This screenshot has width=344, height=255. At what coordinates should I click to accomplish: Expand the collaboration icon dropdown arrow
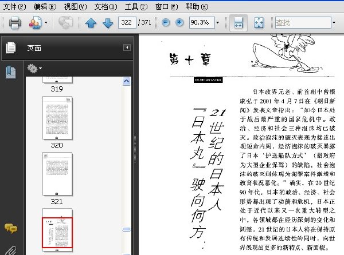pyautogui.click(x=46, y=22)
